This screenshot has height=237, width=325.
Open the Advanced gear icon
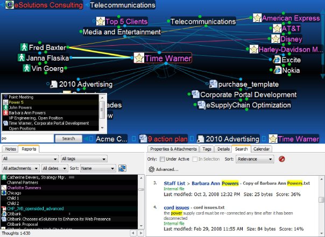(x=152, y=169)
